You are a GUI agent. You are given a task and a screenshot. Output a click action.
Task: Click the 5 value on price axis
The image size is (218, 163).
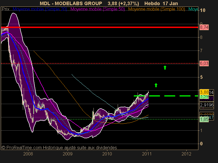(201, 77)
